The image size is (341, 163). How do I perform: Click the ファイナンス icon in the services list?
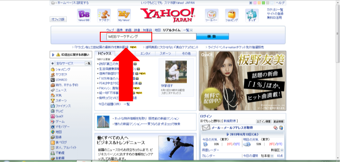click(x=52, y=106)
